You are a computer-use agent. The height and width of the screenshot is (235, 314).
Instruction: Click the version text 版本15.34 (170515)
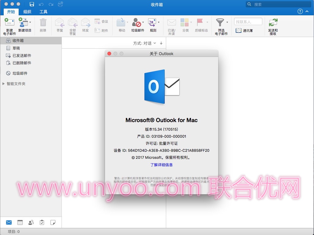click(x=161, y=129)
